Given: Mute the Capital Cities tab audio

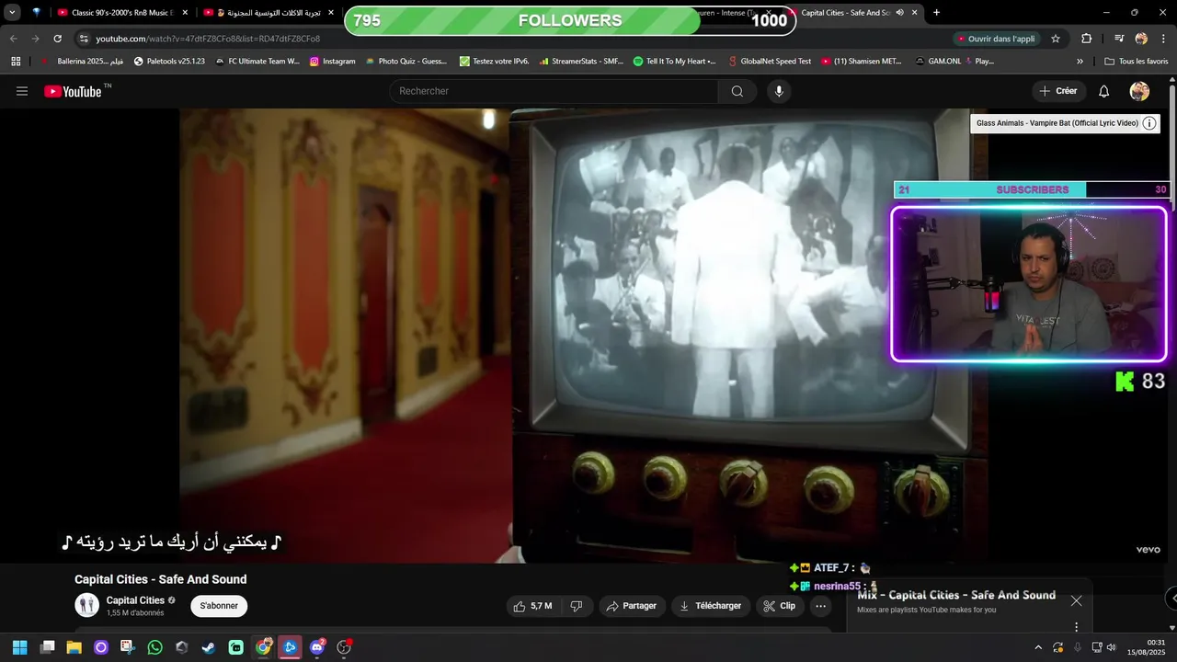Looking at the screenshot, I should (x=899, y=13).
